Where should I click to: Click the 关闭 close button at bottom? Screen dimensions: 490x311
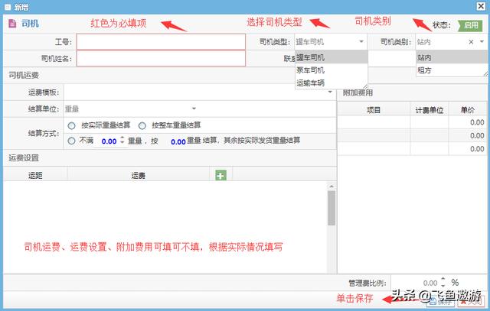pos(471,303)
